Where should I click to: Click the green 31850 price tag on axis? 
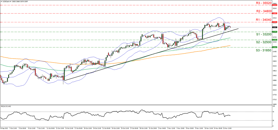(x=275, y=47)
